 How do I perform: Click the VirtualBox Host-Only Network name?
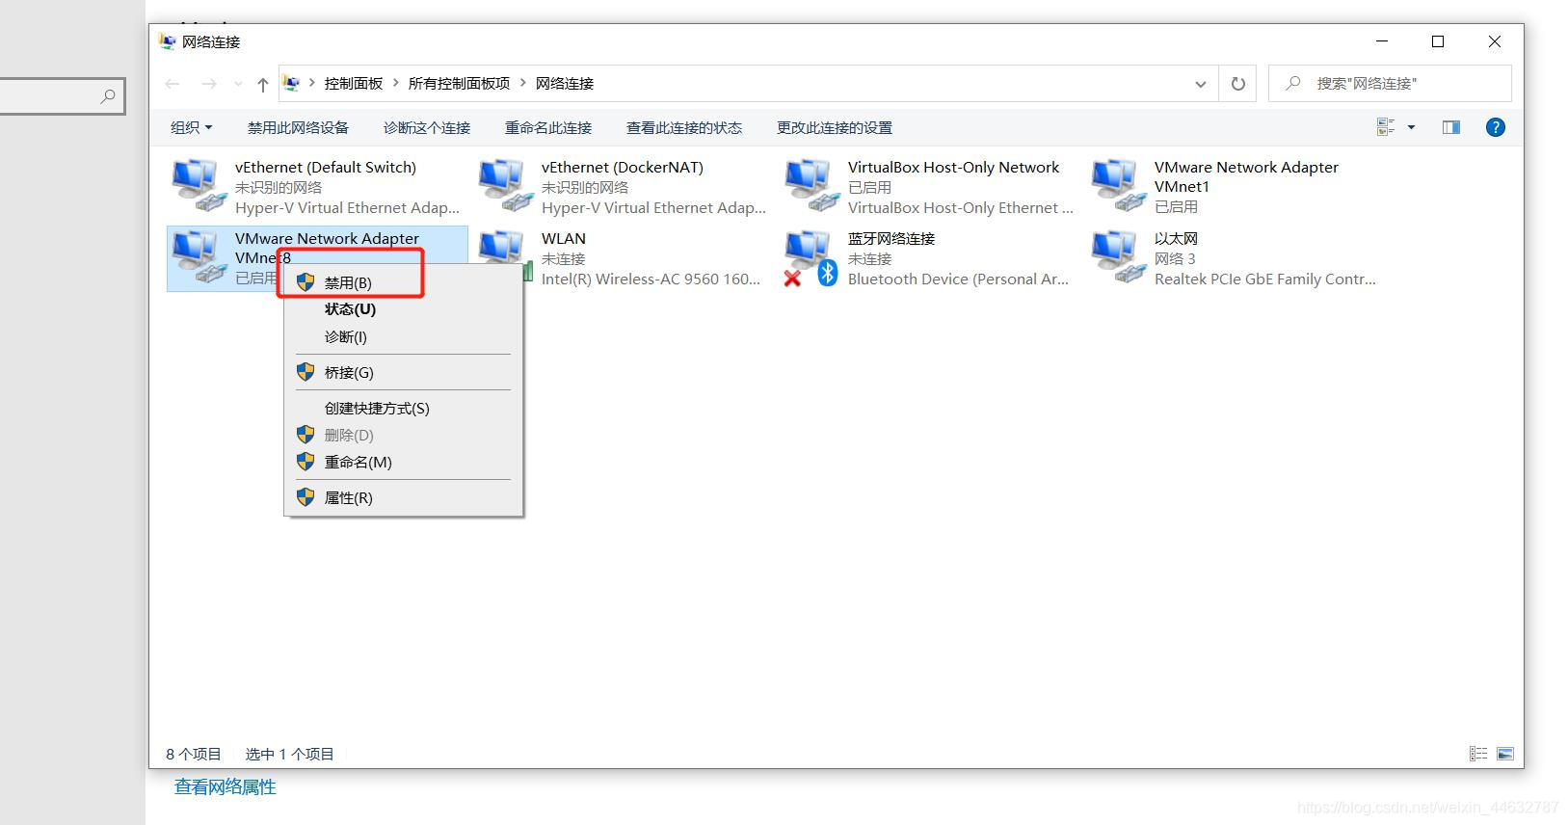point(953,167)
